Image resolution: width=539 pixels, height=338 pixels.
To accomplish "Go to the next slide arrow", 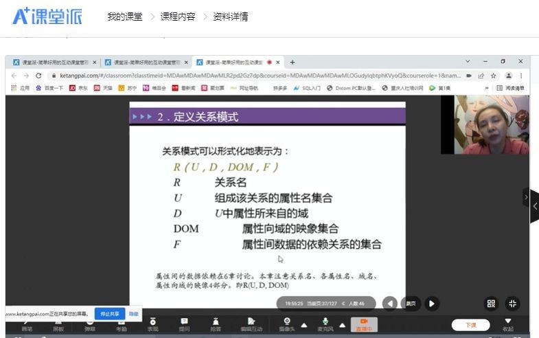I will coord(431,303).
